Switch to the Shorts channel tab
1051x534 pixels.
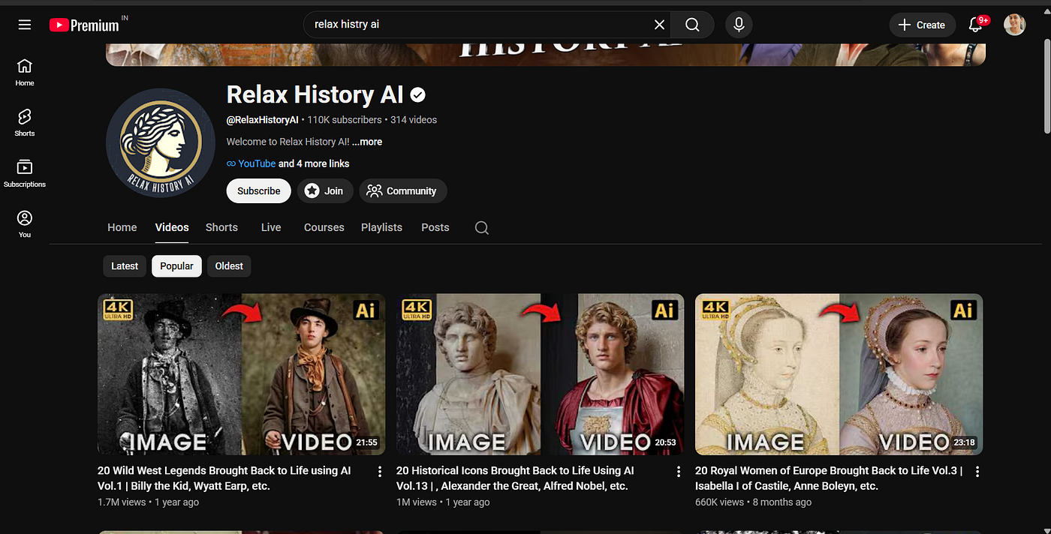point(221,227)
